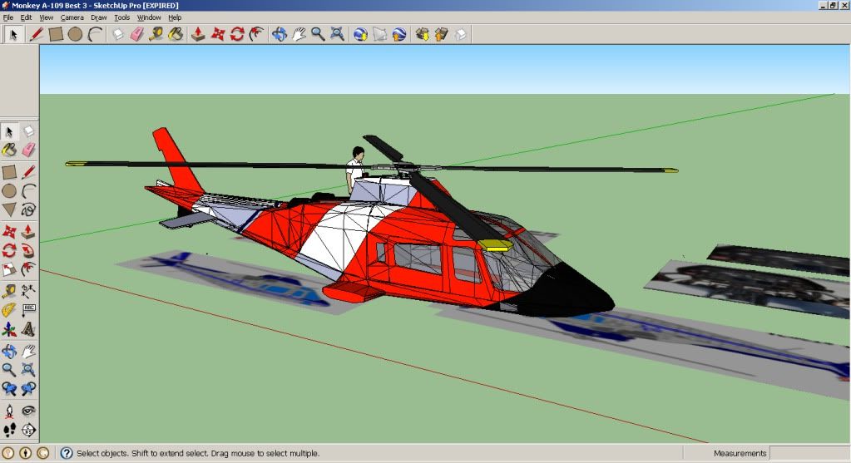
Task: Select the 3D Text tool
Action: (28, 329)
